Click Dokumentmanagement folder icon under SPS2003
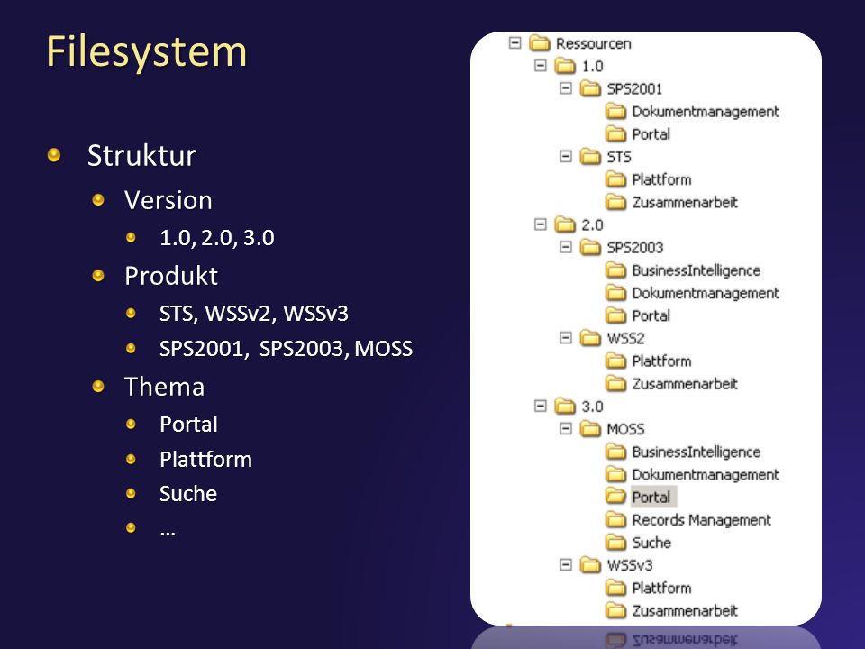This screenshot has width=865, height=649. [x=615, y=292]
